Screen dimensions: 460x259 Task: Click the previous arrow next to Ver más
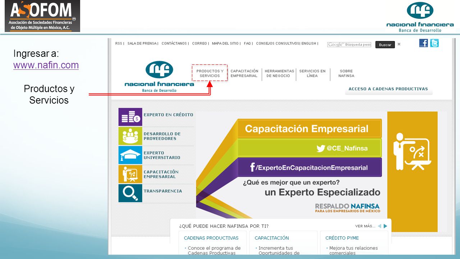[379, 226]
